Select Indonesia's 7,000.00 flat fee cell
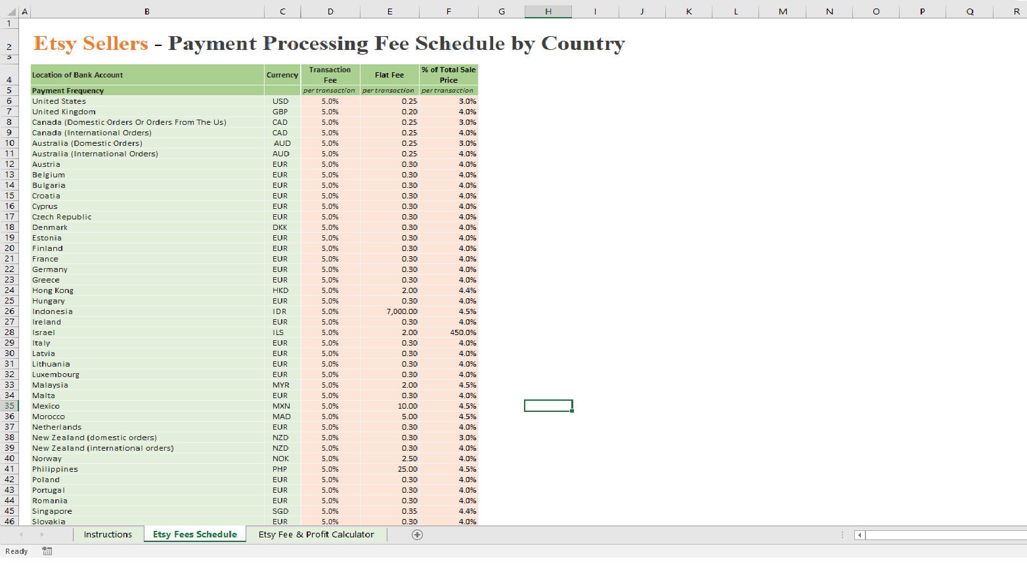Screen dimensions: 1027x565 pyautogui.click(x=389, y=311)
